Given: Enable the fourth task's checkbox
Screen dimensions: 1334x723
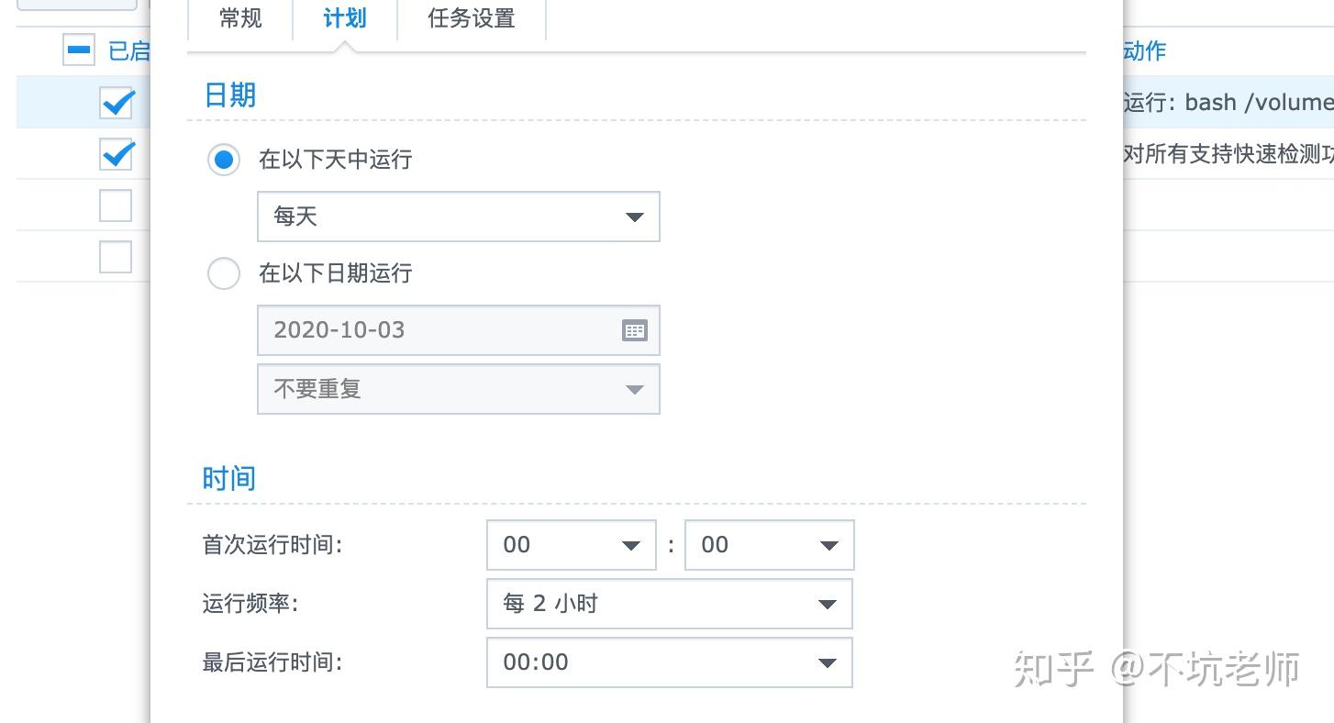Looking at the screenshot, I should pos(115,256).
